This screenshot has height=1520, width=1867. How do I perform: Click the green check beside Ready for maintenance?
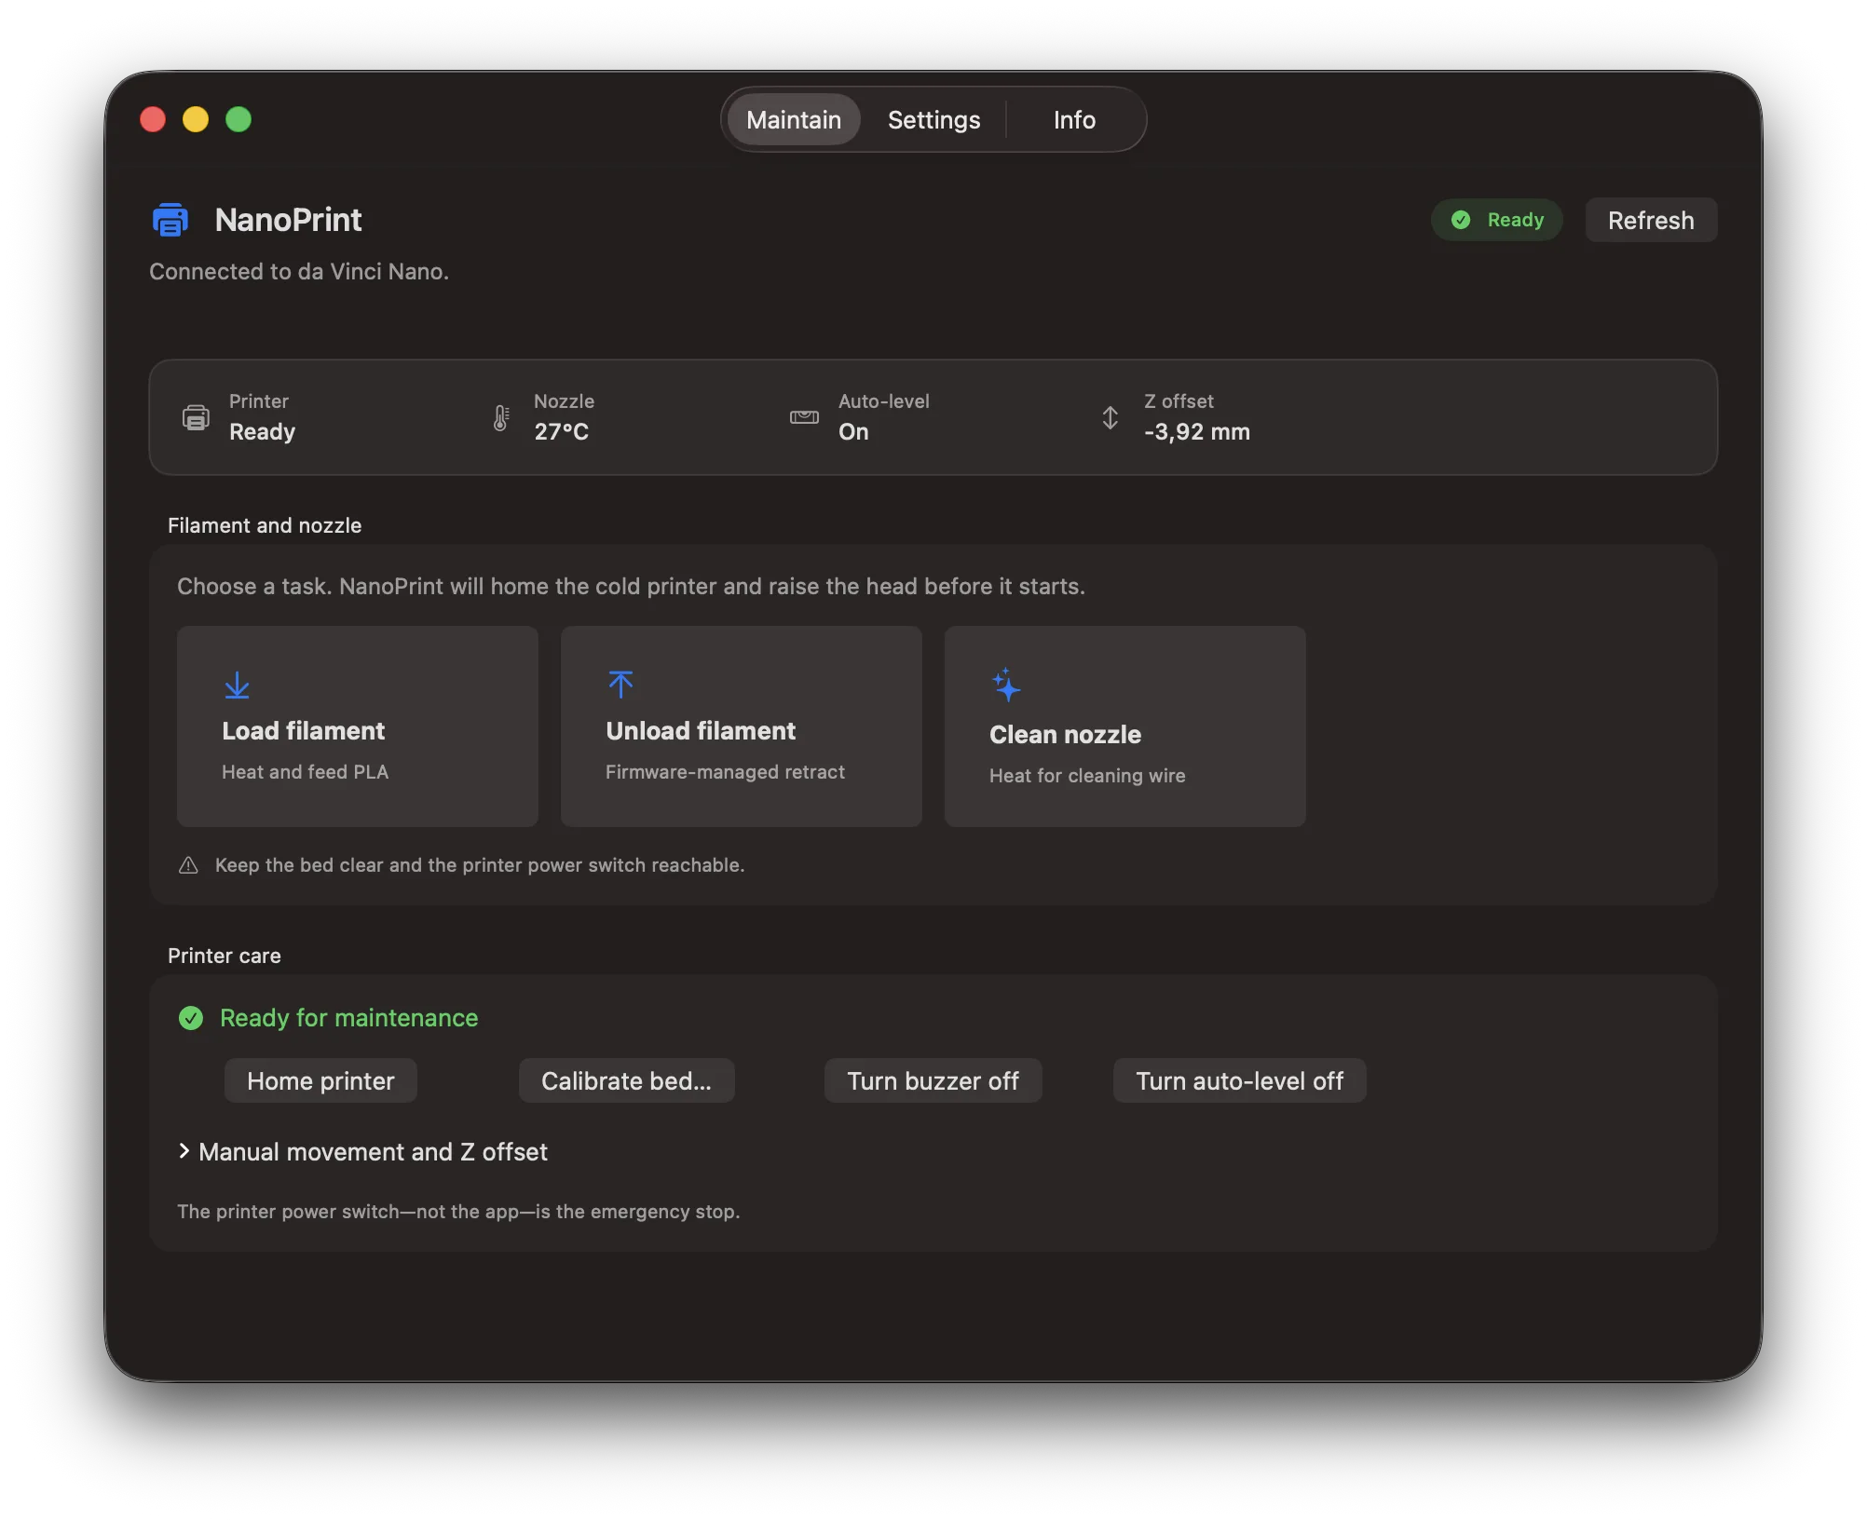click(x=191, y=1018)
